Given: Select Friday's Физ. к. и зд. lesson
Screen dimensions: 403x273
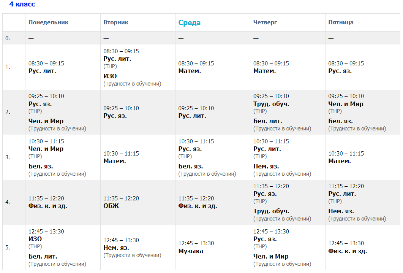Looking at the screenshot, I should point(348,251).
